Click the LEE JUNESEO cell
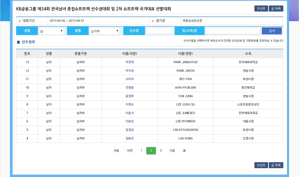 pos(186,113)
